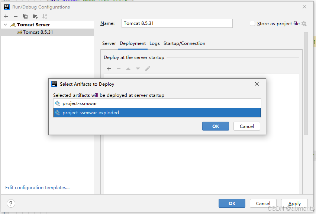This screenshot has width=316, height=214.
Task: Switch to the Server tab
Action: [109, 43]
